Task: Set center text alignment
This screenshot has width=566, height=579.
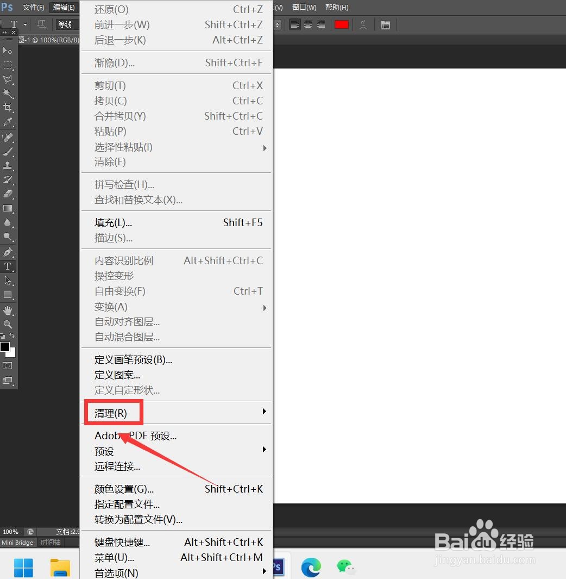Action: tap(308, 25)
